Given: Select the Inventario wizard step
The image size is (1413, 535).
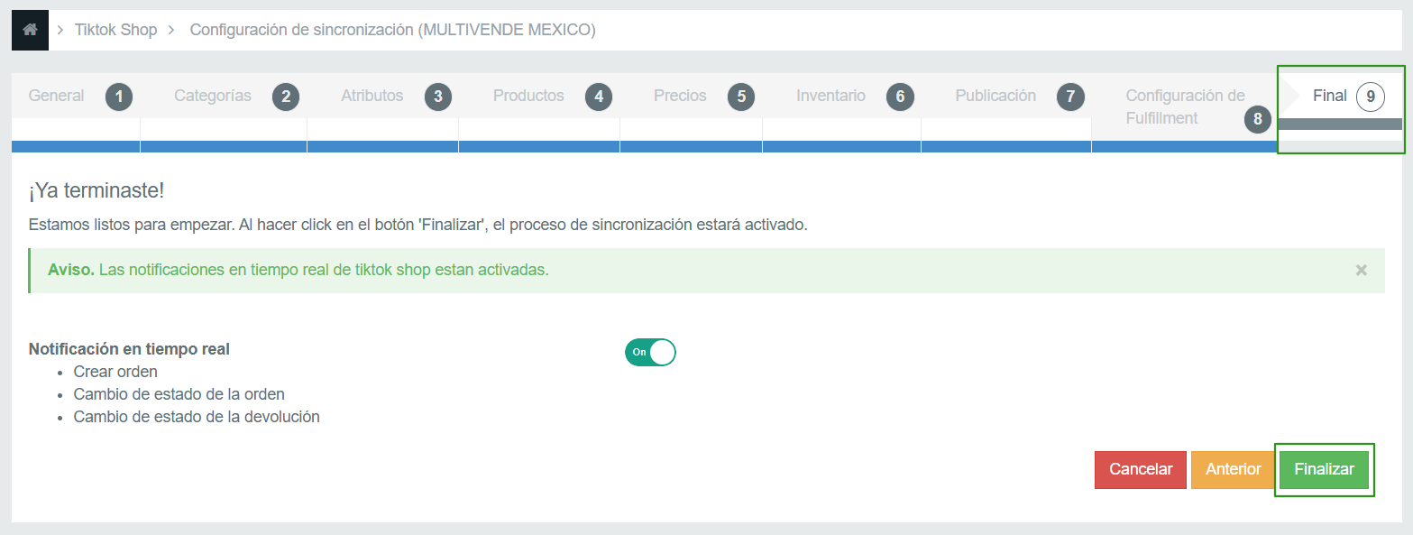Looking at the screenshot, I should [830, 96].
